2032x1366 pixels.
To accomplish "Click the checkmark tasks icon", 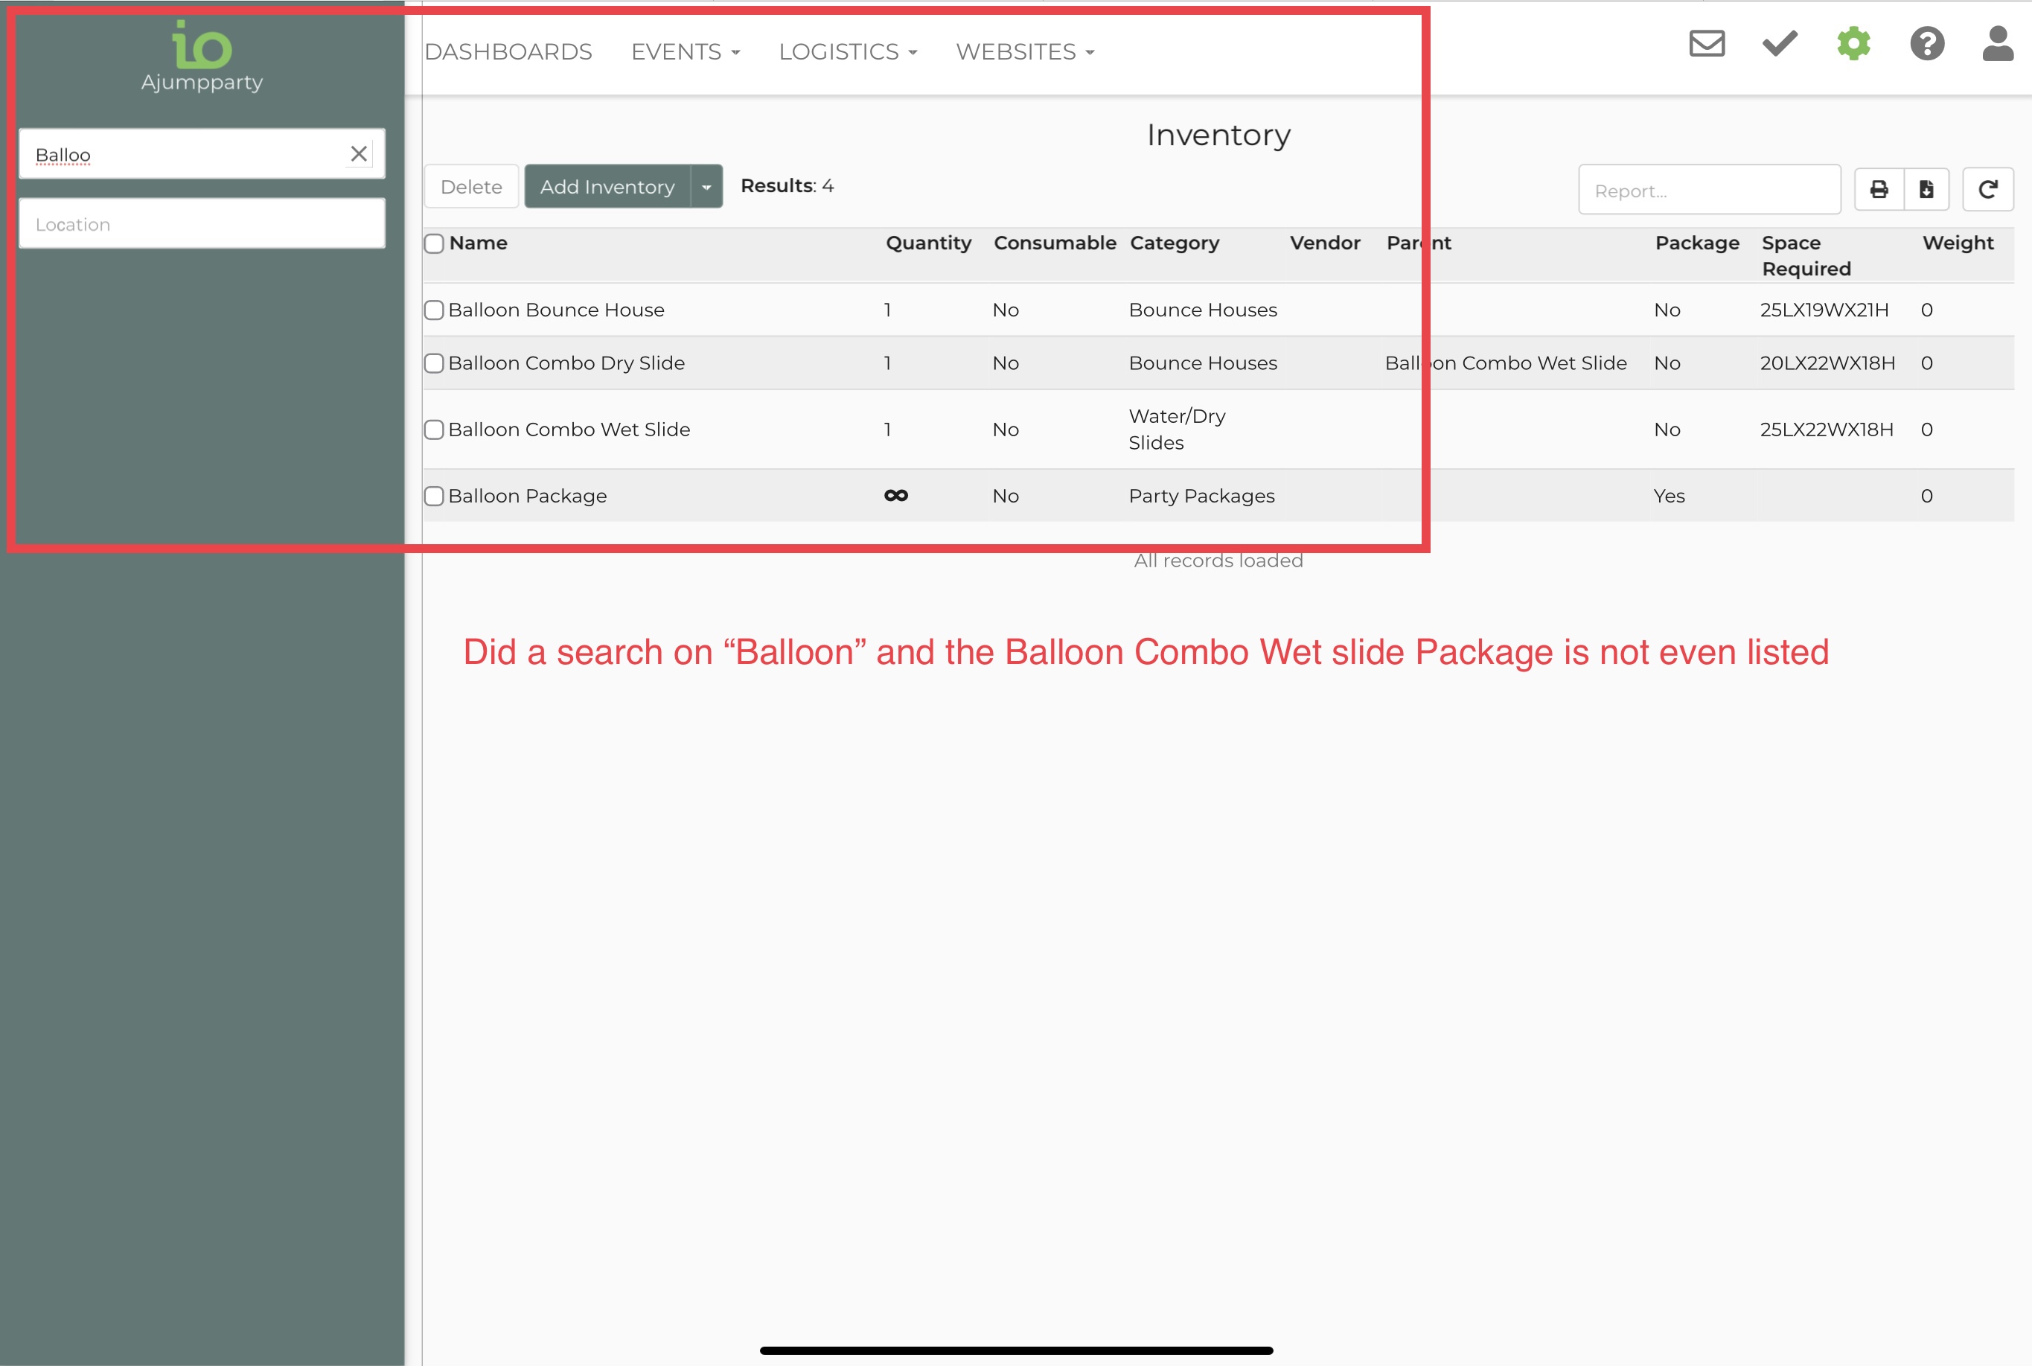I will click(1780, 44).
